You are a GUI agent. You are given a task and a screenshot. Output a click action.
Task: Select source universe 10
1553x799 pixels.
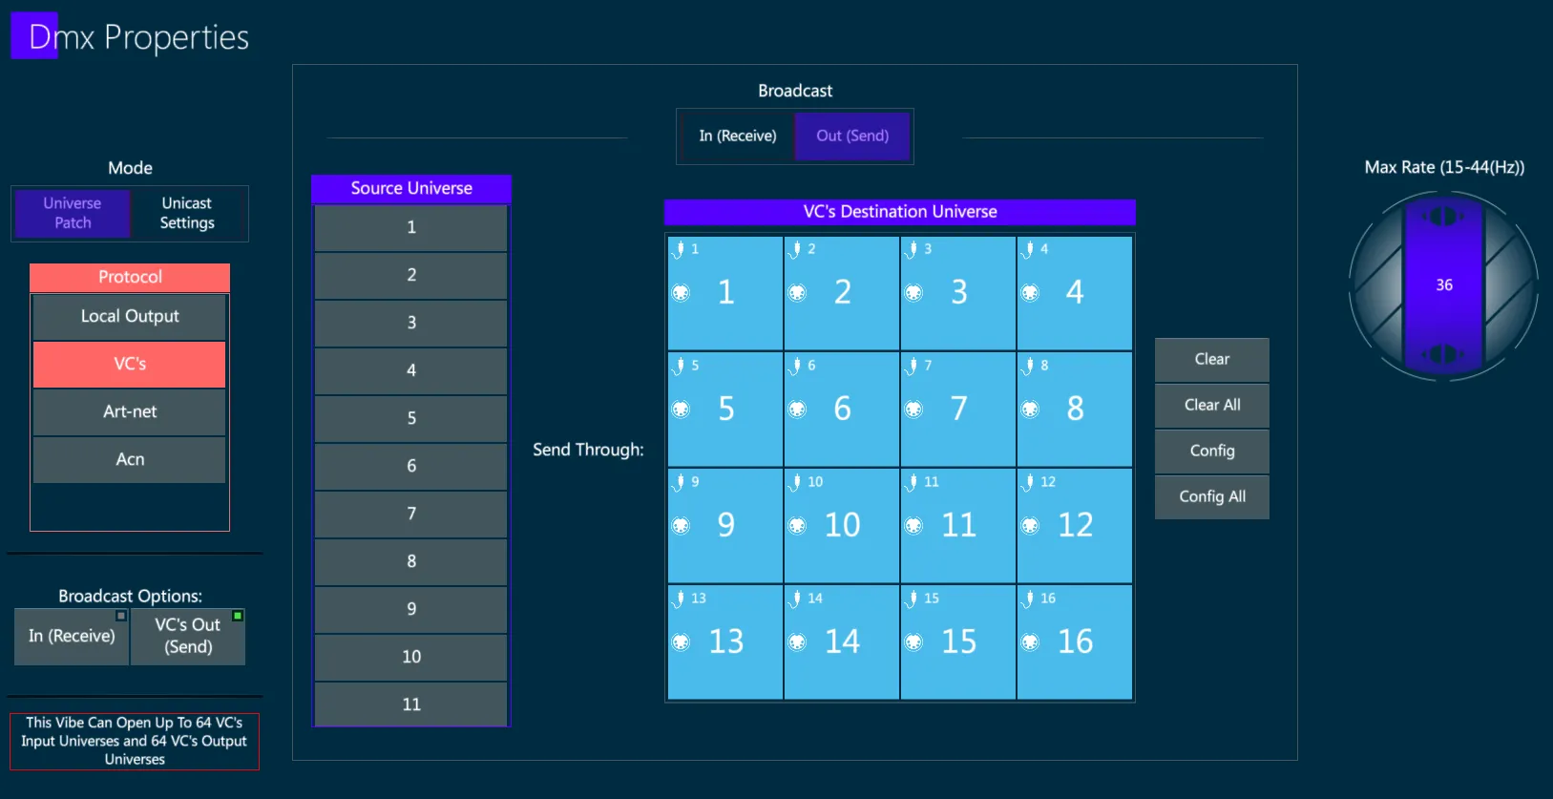click(411, 657)
